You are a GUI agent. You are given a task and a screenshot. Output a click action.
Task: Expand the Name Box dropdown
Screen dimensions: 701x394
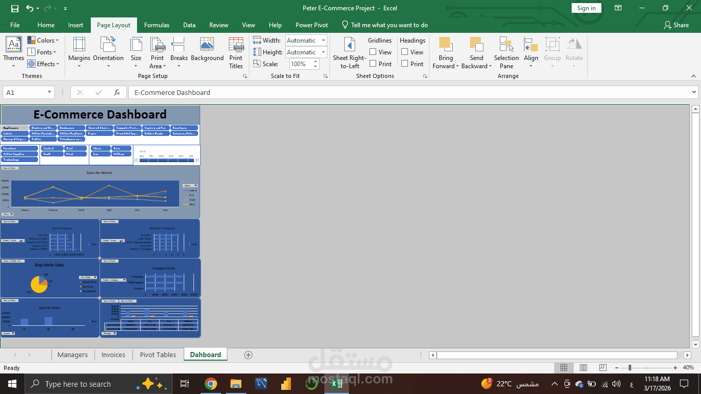pyautogui.click(x=50, y=92)
